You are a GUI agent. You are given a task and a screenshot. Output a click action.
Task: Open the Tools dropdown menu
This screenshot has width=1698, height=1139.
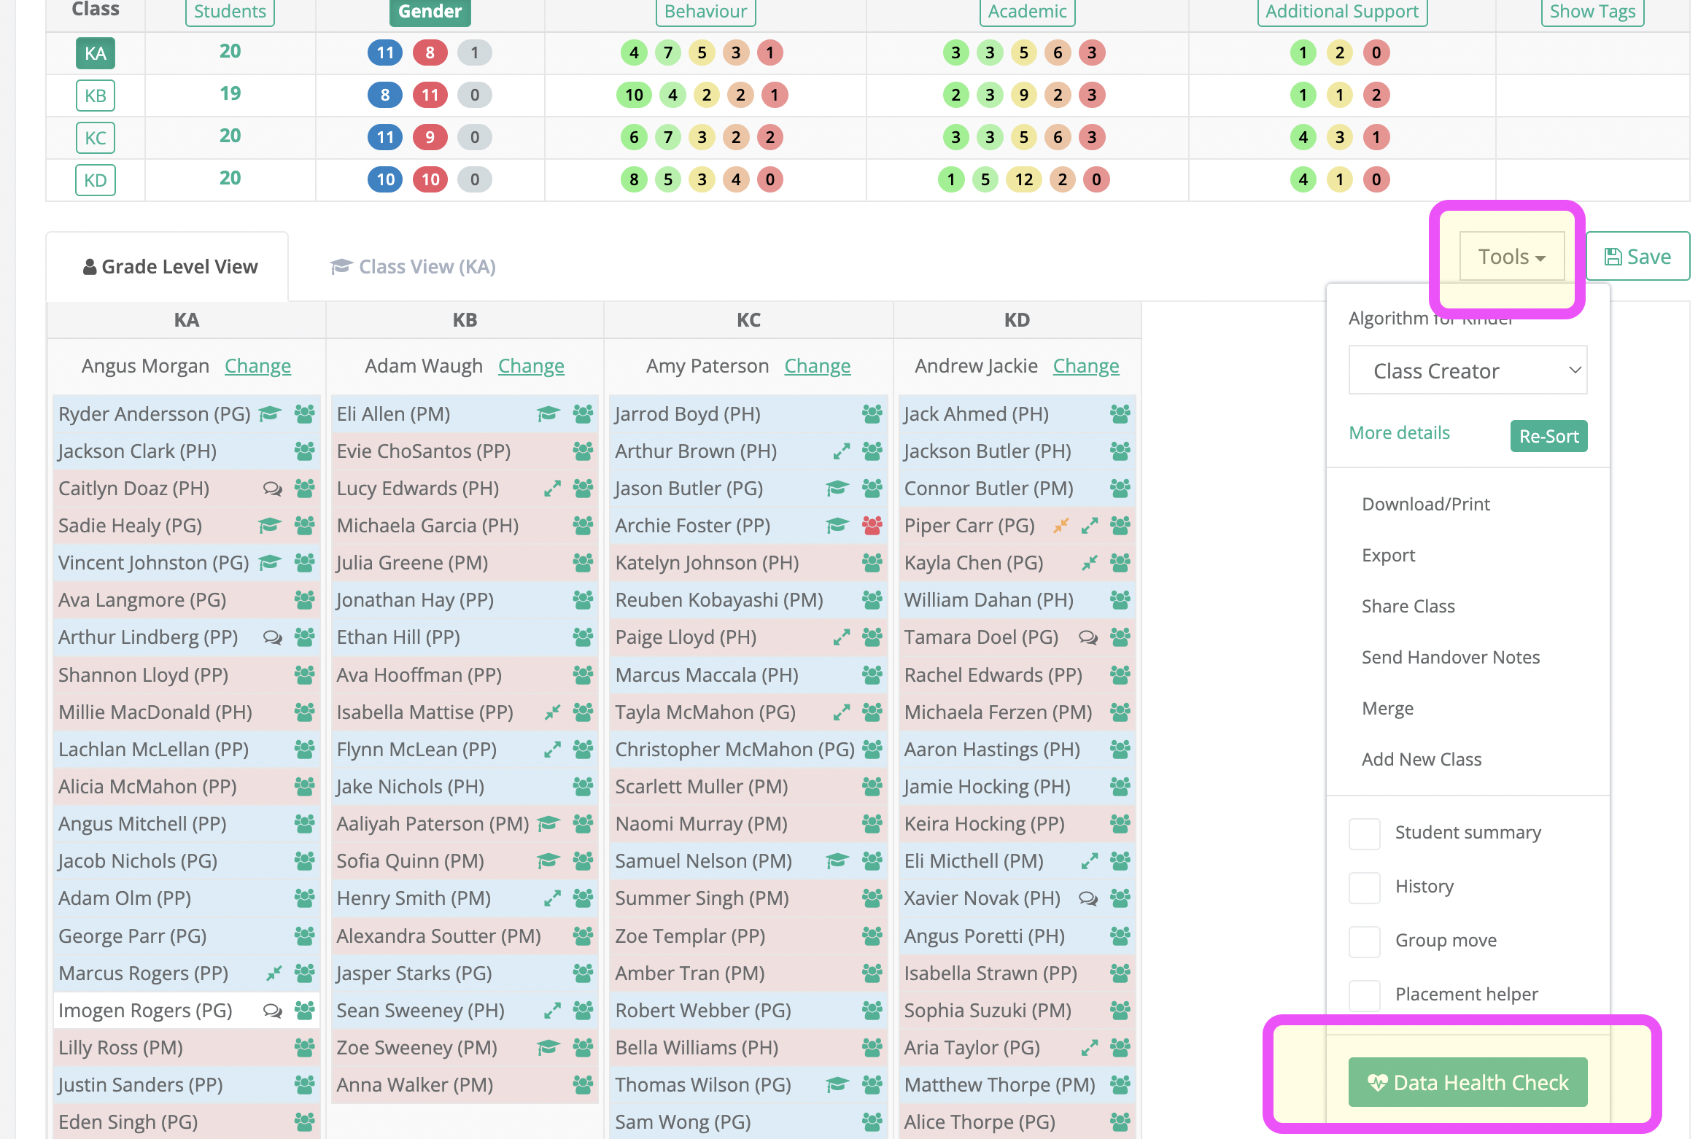(x=1512, y=257)
